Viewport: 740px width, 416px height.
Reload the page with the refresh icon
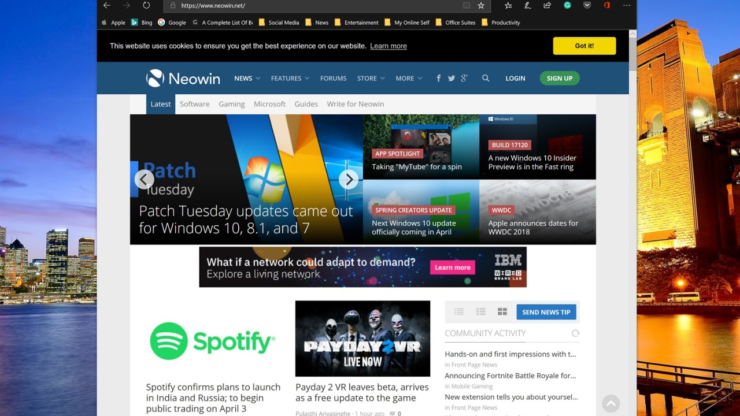pos(146,5)
